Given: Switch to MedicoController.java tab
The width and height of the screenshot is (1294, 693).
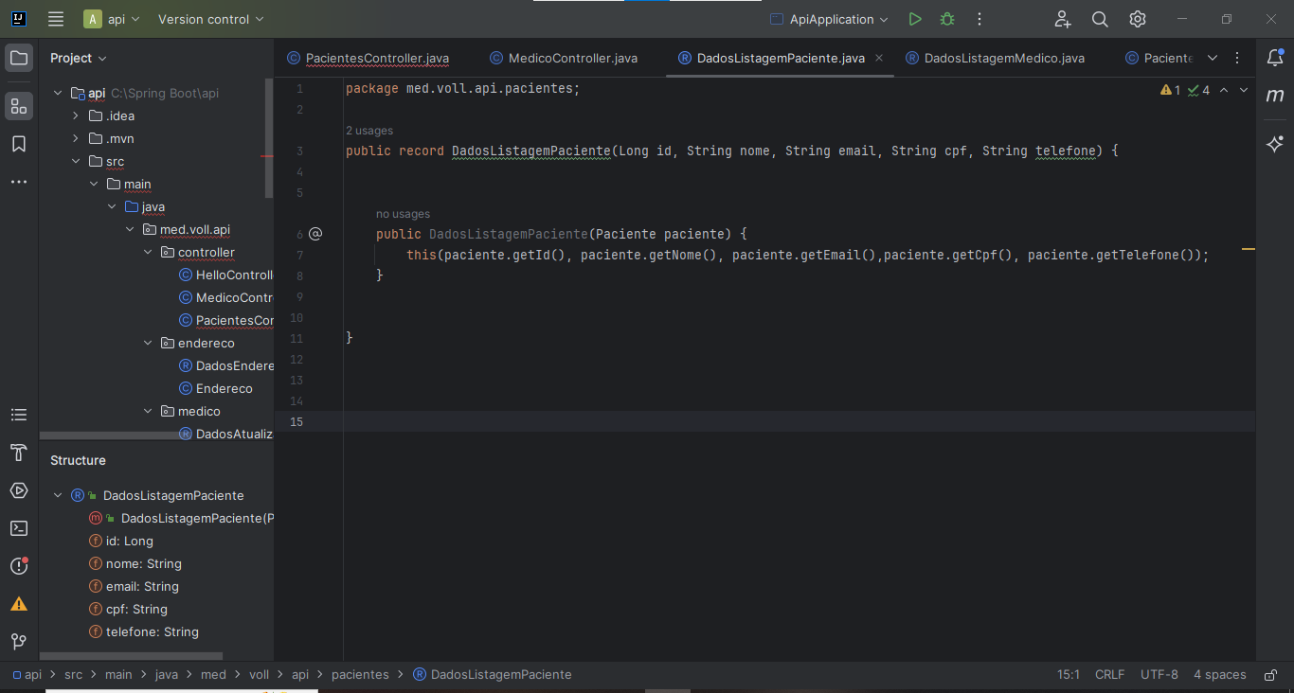Looking at the screenshot, I should click(564, 58).
